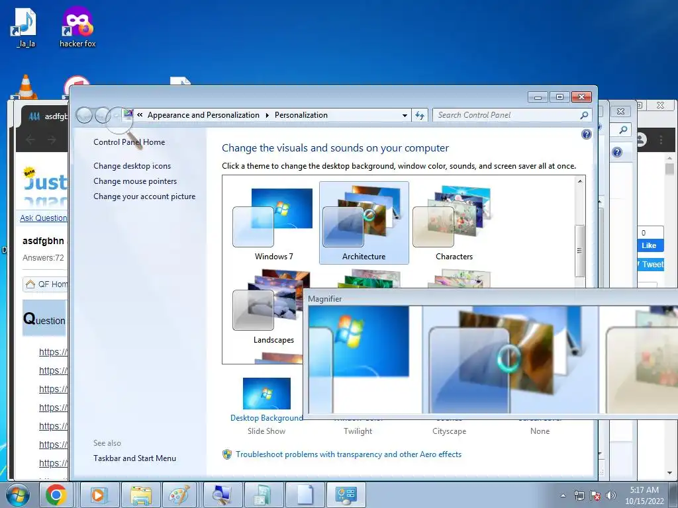The height and width of the screenshot is (508, 678).
Task: Click the Search Control Panel field
Action: tap(506, 115)
